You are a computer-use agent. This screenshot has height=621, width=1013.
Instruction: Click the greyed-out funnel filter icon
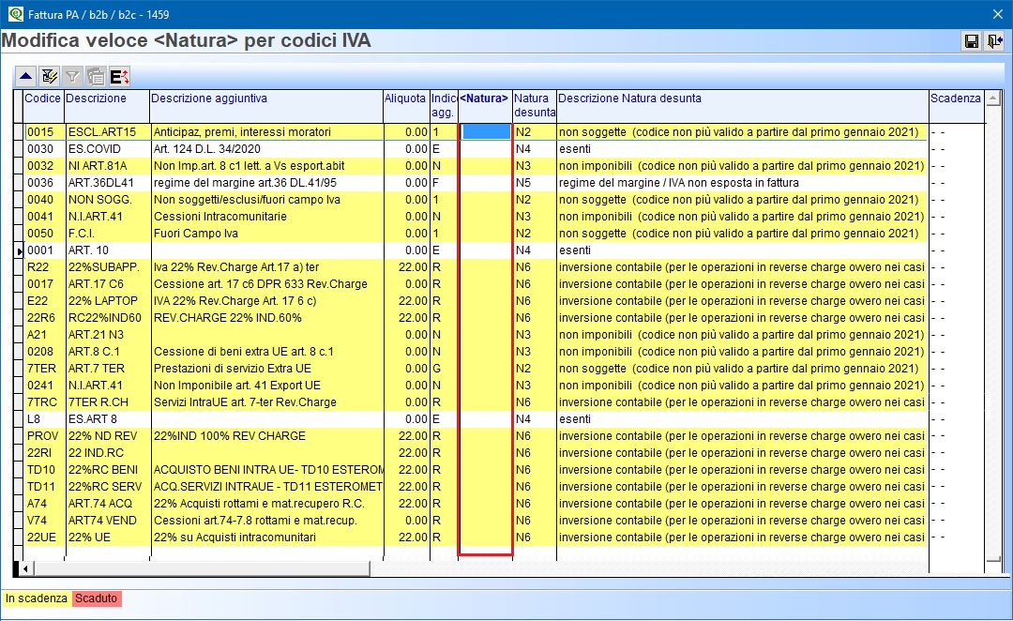(72, 77)
